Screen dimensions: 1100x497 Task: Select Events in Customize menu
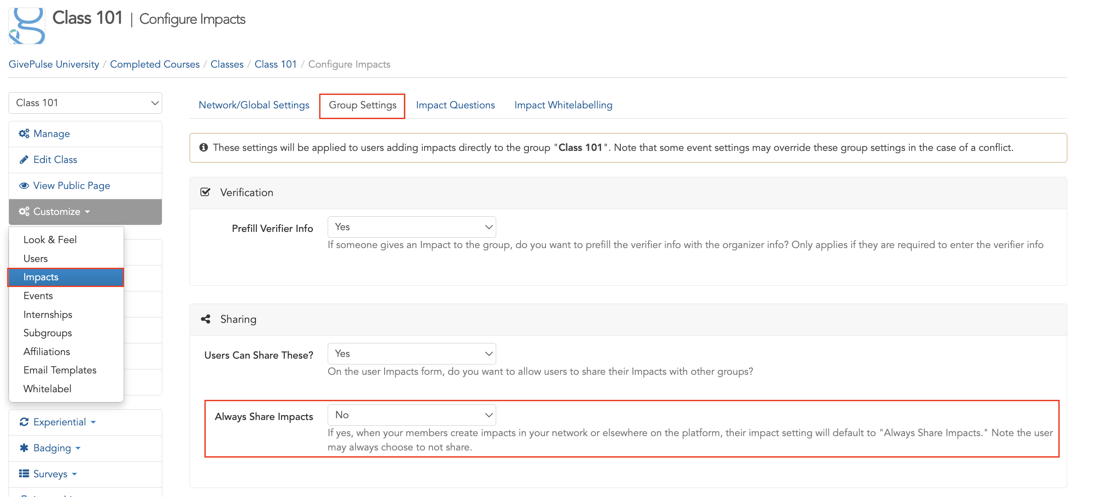[x=66, y=296]
